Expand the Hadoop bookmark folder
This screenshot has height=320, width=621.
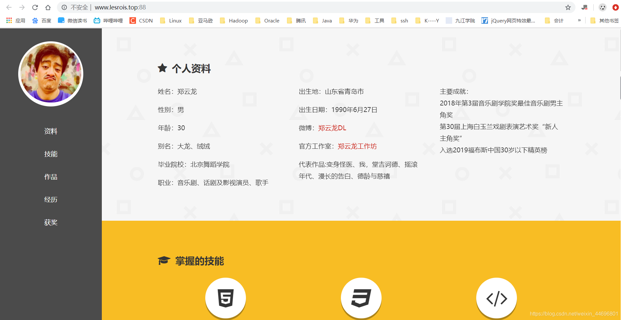point(234,21)
